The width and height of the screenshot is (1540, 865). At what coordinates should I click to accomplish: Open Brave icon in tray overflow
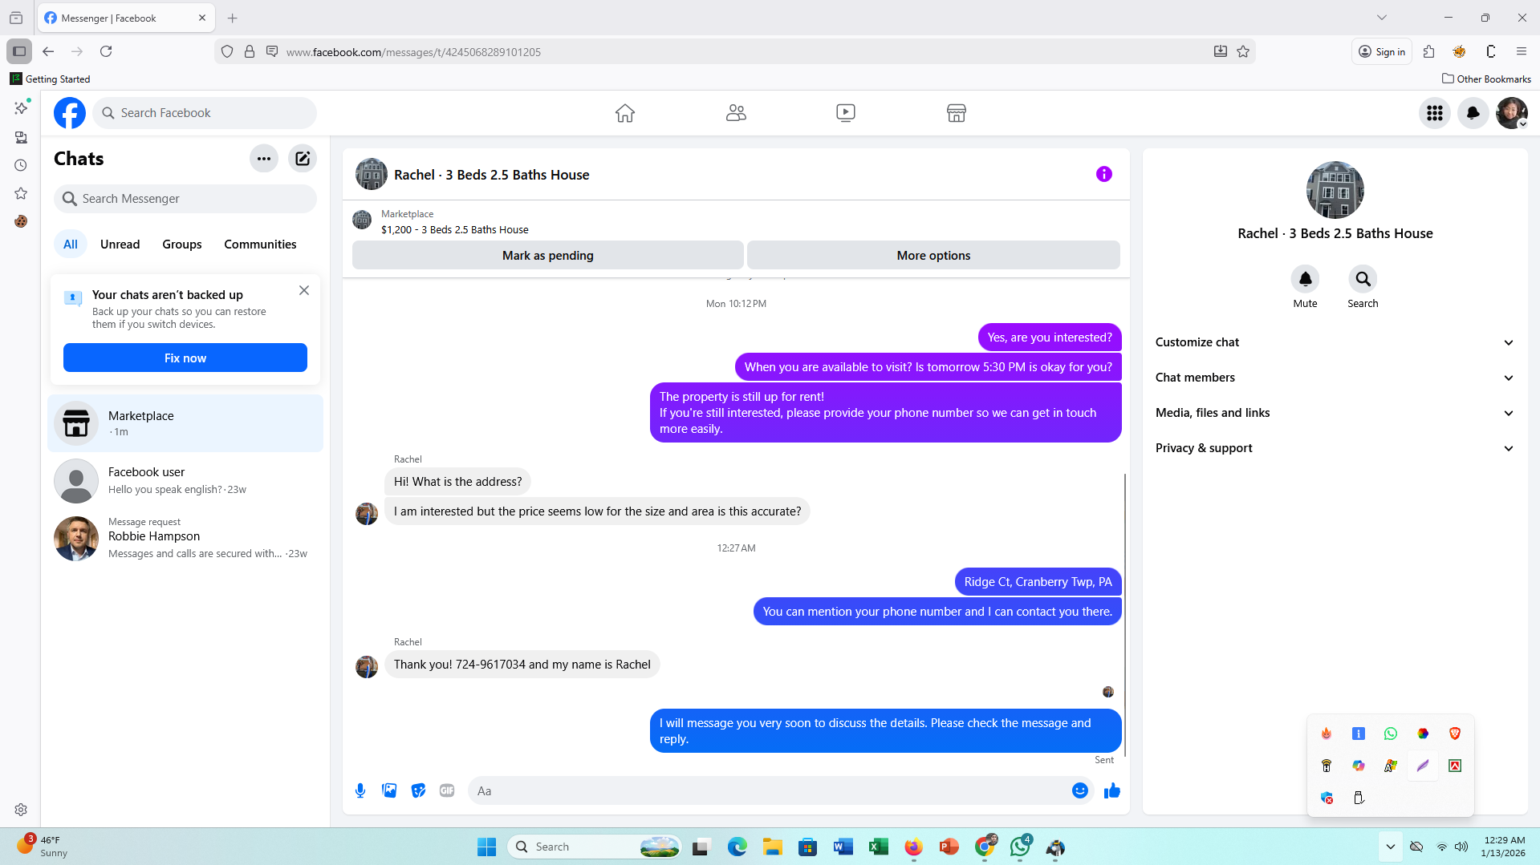click(x=1455, y=734)
